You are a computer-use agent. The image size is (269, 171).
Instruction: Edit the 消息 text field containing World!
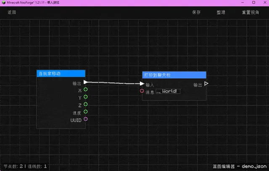point(168,91)
